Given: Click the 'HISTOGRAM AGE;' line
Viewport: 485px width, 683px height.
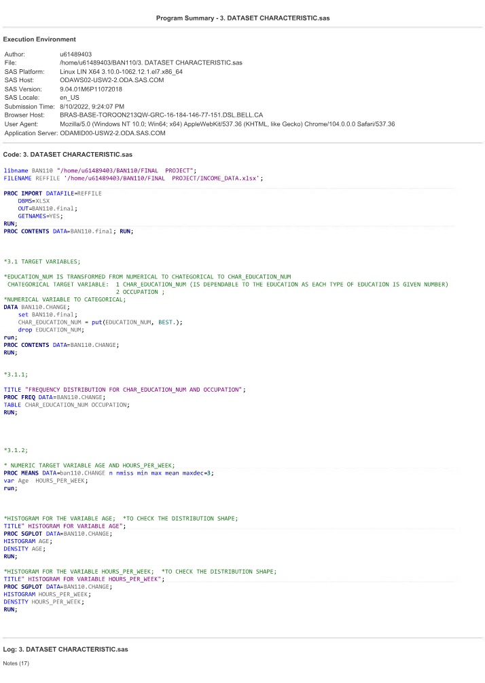Looking at the screenshot, I should tap(28, 541).
